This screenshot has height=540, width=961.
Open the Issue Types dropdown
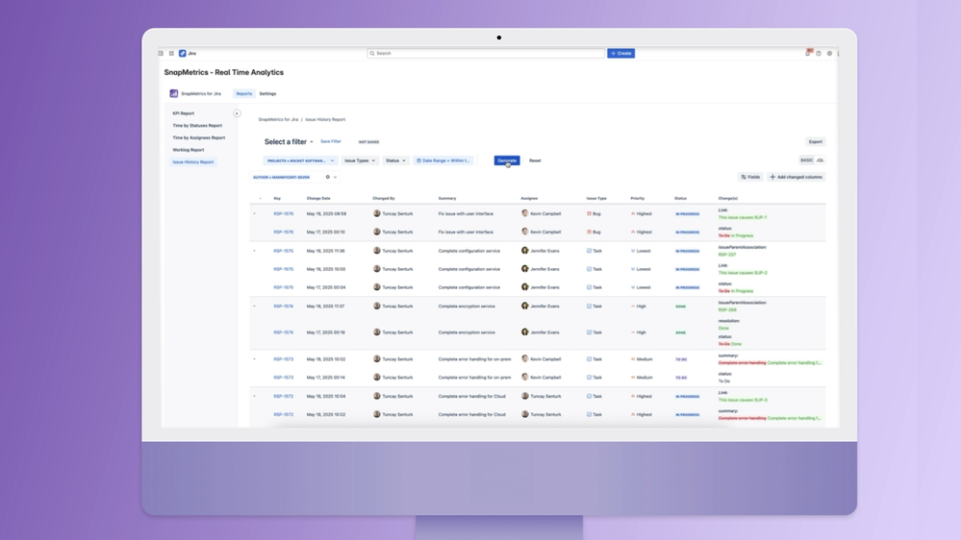(x=360, y=160)
